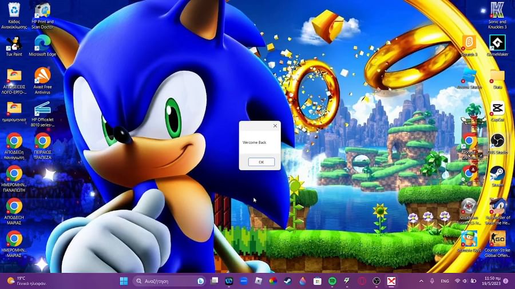Viewport: 515px width, 289px height.
Task: Open Task View on the taskbar
Action: pos(215,281)
